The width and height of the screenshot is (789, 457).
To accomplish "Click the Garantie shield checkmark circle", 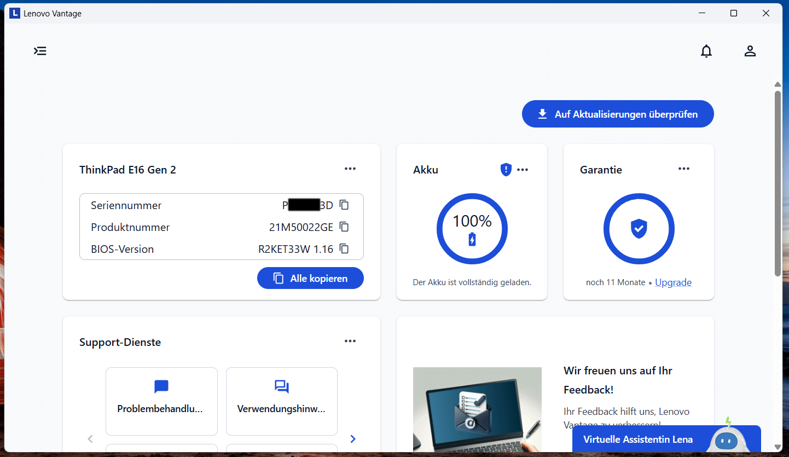I will [639, 229].
